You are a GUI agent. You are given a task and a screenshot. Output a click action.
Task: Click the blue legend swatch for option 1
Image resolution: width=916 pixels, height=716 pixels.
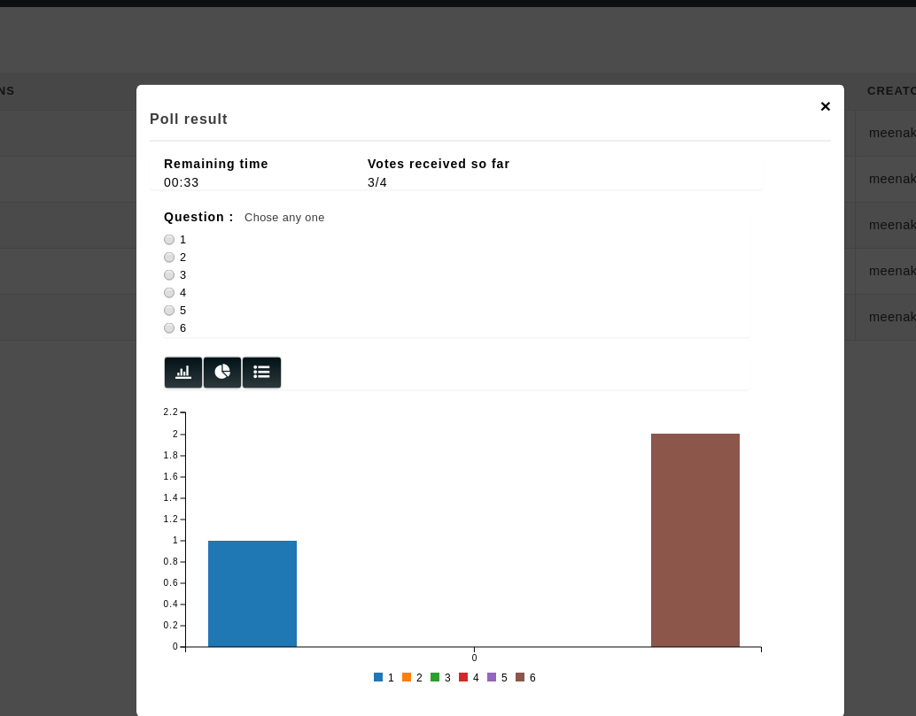[x=378, y=677]
